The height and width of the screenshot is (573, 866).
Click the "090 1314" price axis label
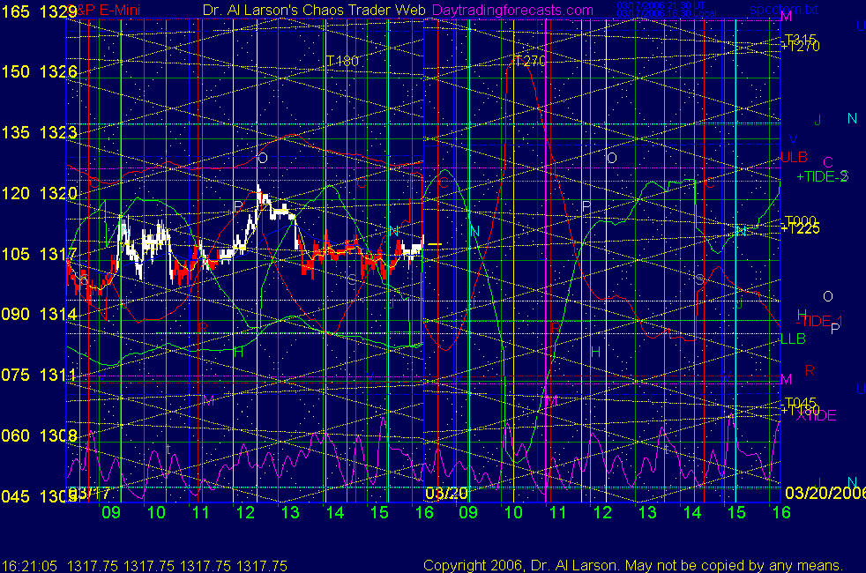pos(39,314)
